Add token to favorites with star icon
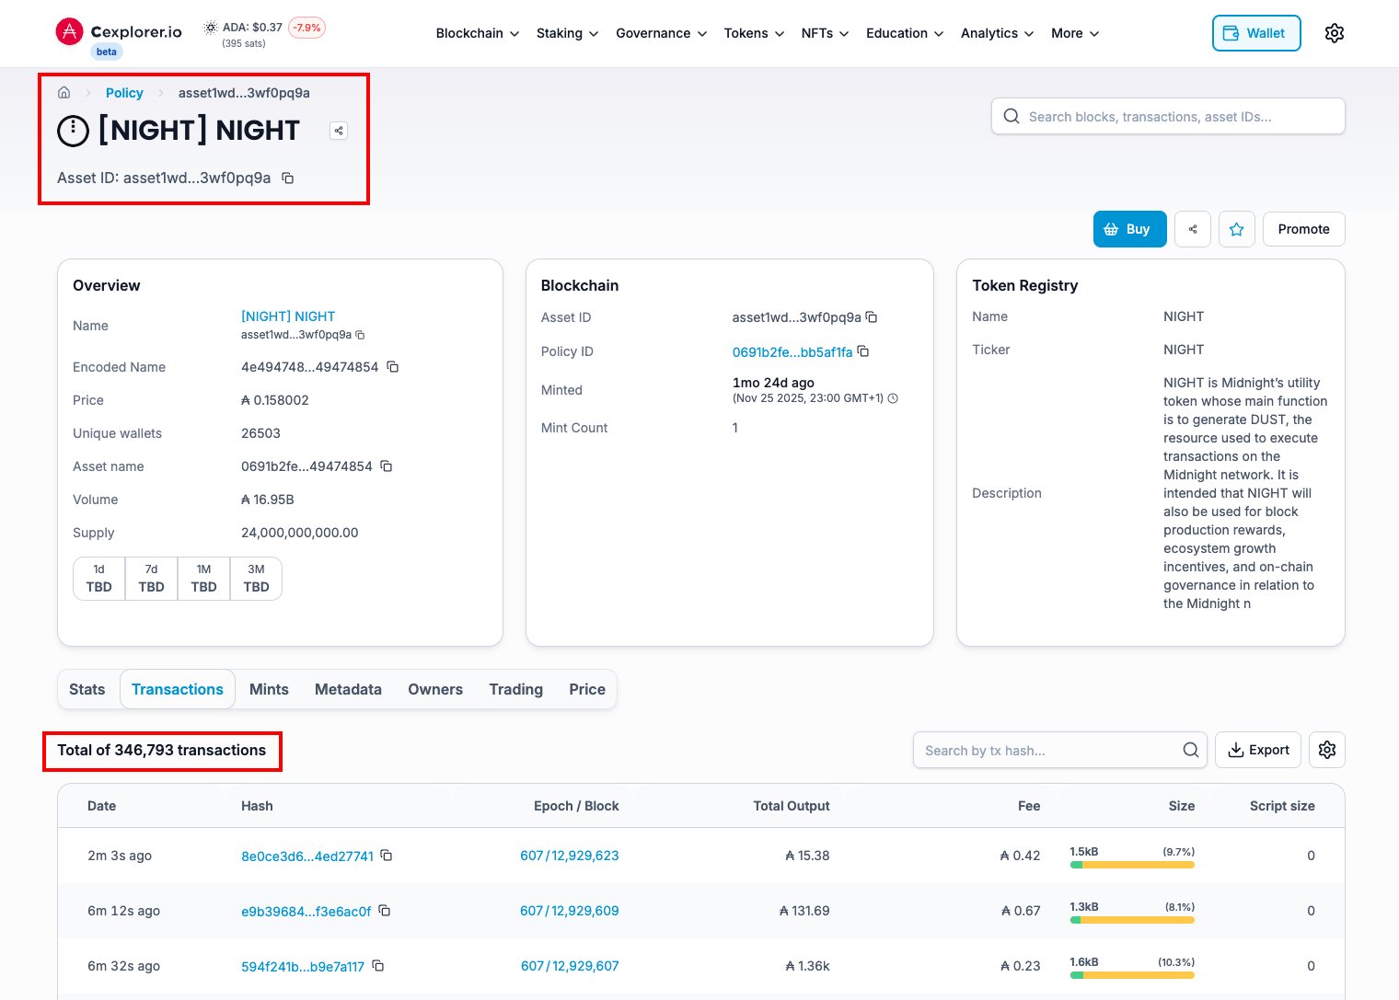1399x1000 pixels. [1236, 229]
